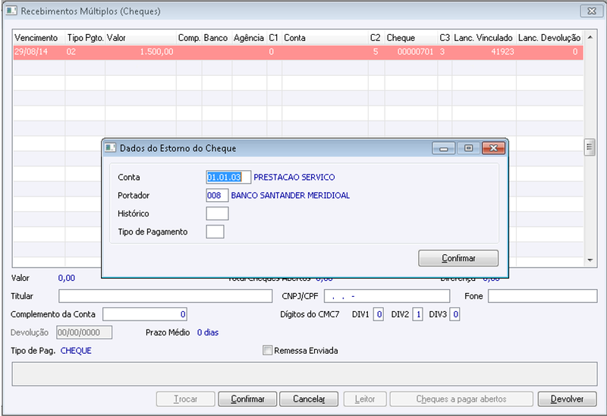Viewport: 607px width, 416px height.
Task: Minimize the Dados do Estorno dialog
Action: [444, 148]
